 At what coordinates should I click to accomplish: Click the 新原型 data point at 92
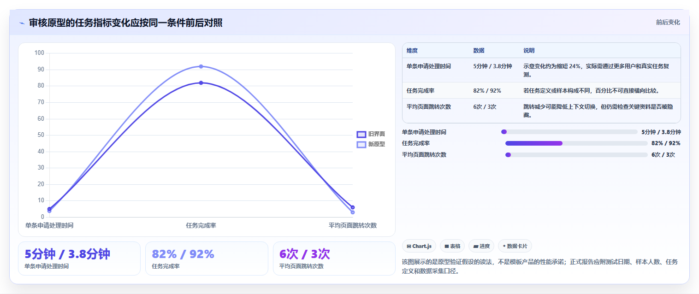point(201,66)
